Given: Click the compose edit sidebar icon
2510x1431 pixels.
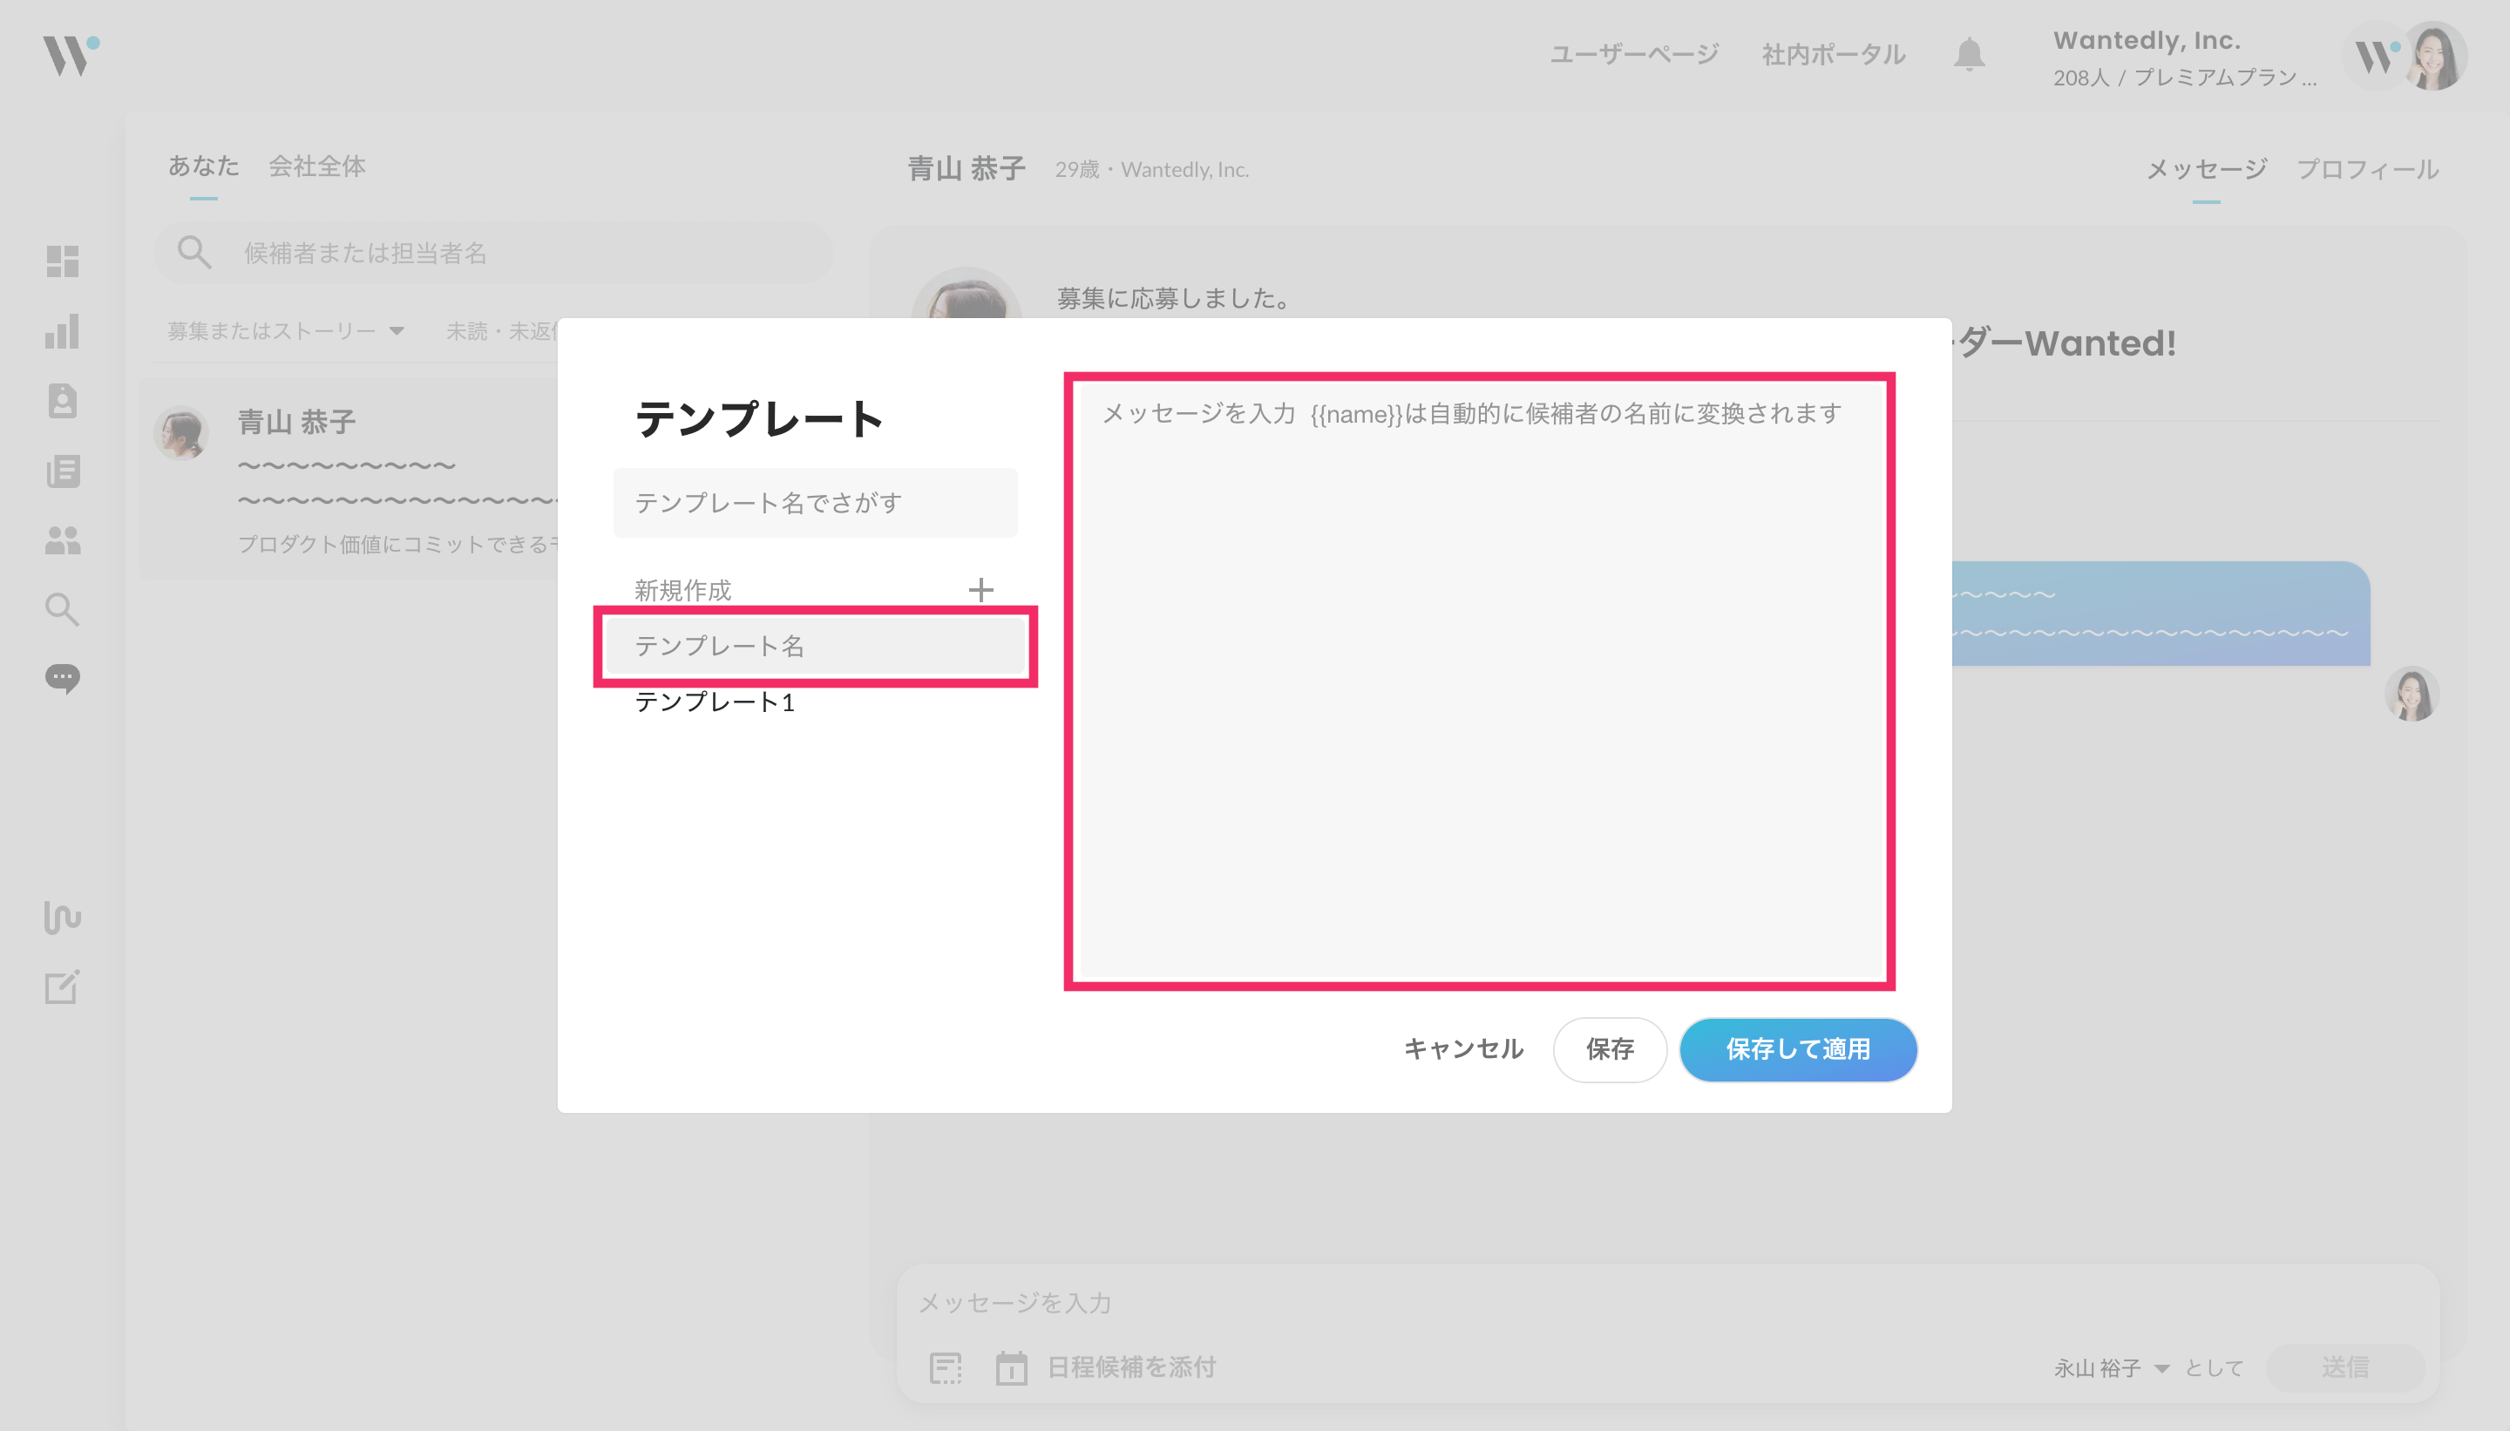Looking at the screenshot, I should tap(62, 987).
